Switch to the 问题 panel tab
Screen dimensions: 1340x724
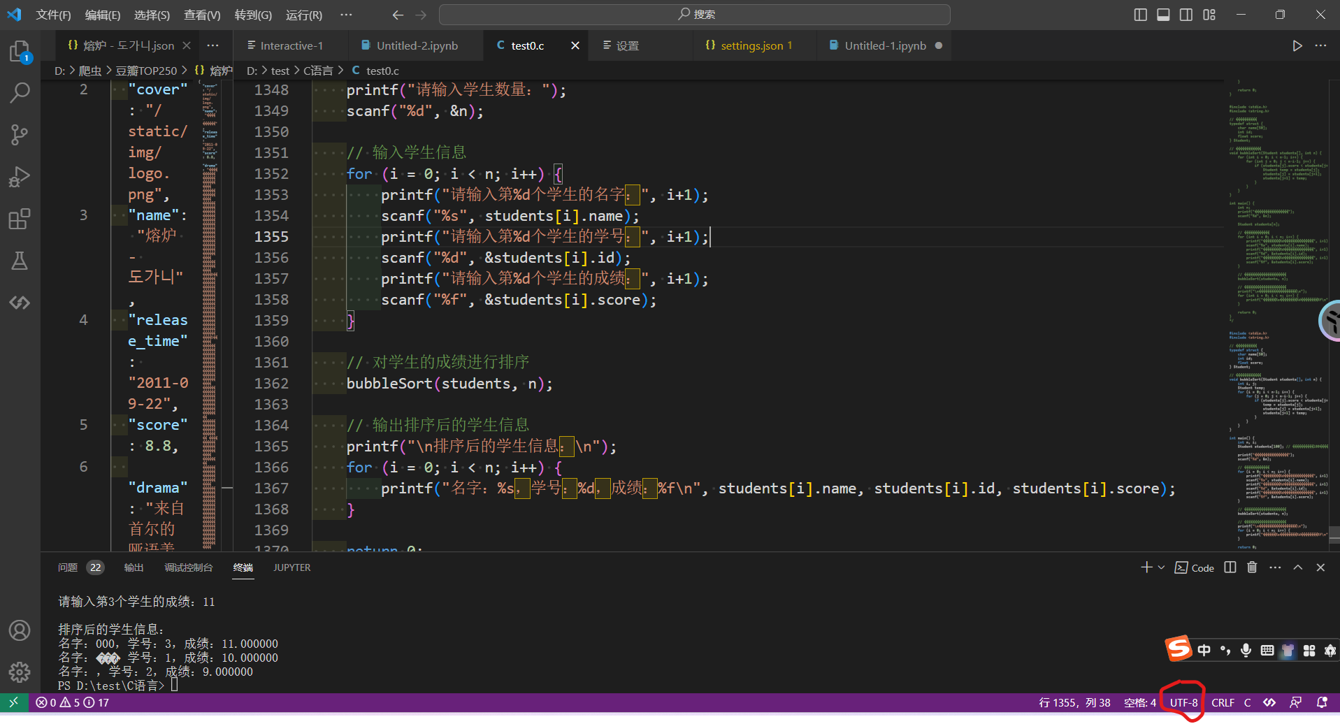pyautogui.click(x=68, y=567)
